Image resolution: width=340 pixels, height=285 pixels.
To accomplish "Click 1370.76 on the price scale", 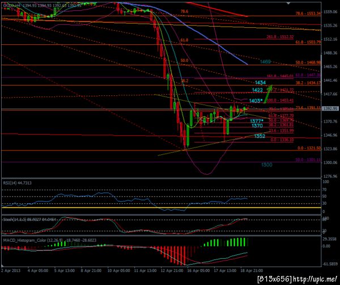I will 329,121.
